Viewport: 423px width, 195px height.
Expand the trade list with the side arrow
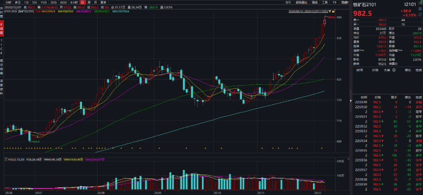(x=351, y=101)
